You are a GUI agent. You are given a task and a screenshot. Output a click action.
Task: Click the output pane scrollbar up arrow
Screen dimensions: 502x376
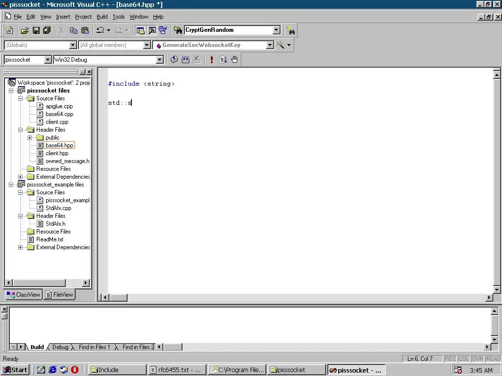tap(494, 311)
